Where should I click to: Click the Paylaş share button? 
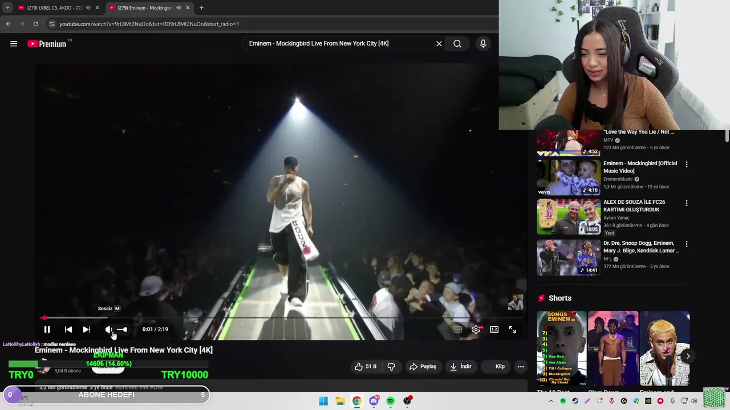click(x=423, y=367)
